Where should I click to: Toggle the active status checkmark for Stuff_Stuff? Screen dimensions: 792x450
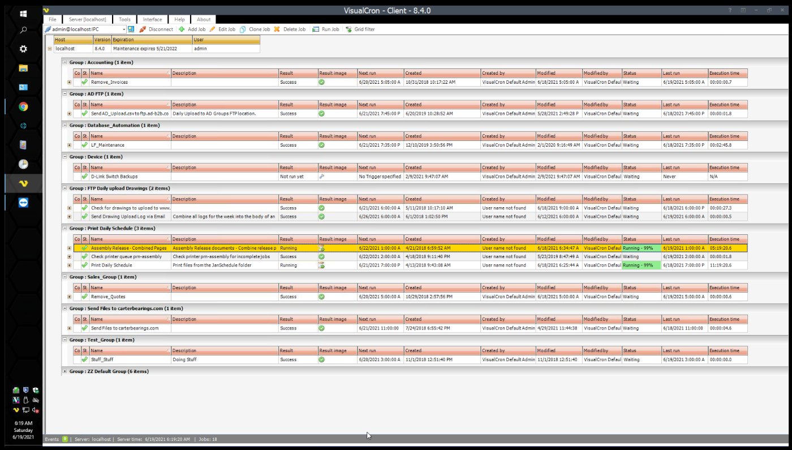(x=85, y=359)
